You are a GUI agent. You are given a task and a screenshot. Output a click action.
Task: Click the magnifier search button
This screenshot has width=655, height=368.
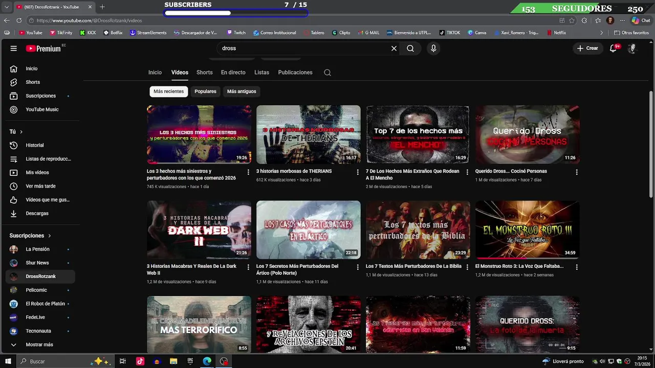(410, 48)
